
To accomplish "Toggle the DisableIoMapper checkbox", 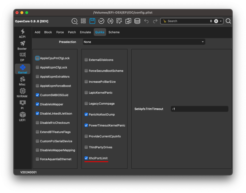I will point(38,104).
